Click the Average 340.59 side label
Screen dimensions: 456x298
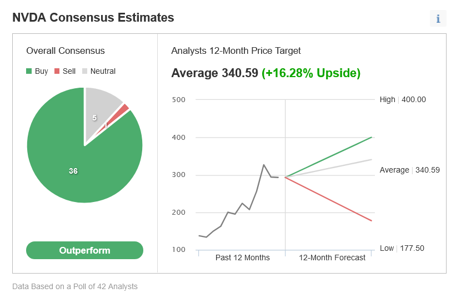click(410, 170)
